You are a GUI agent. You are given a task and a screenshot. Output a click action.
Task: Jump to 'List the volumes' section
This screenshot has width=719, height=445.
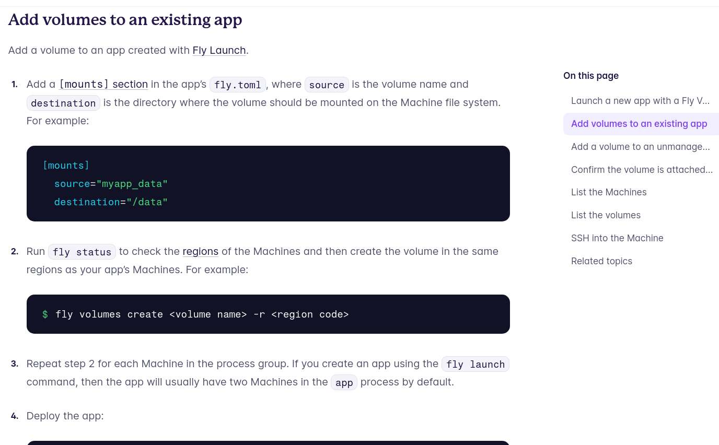tap(606, 215)
